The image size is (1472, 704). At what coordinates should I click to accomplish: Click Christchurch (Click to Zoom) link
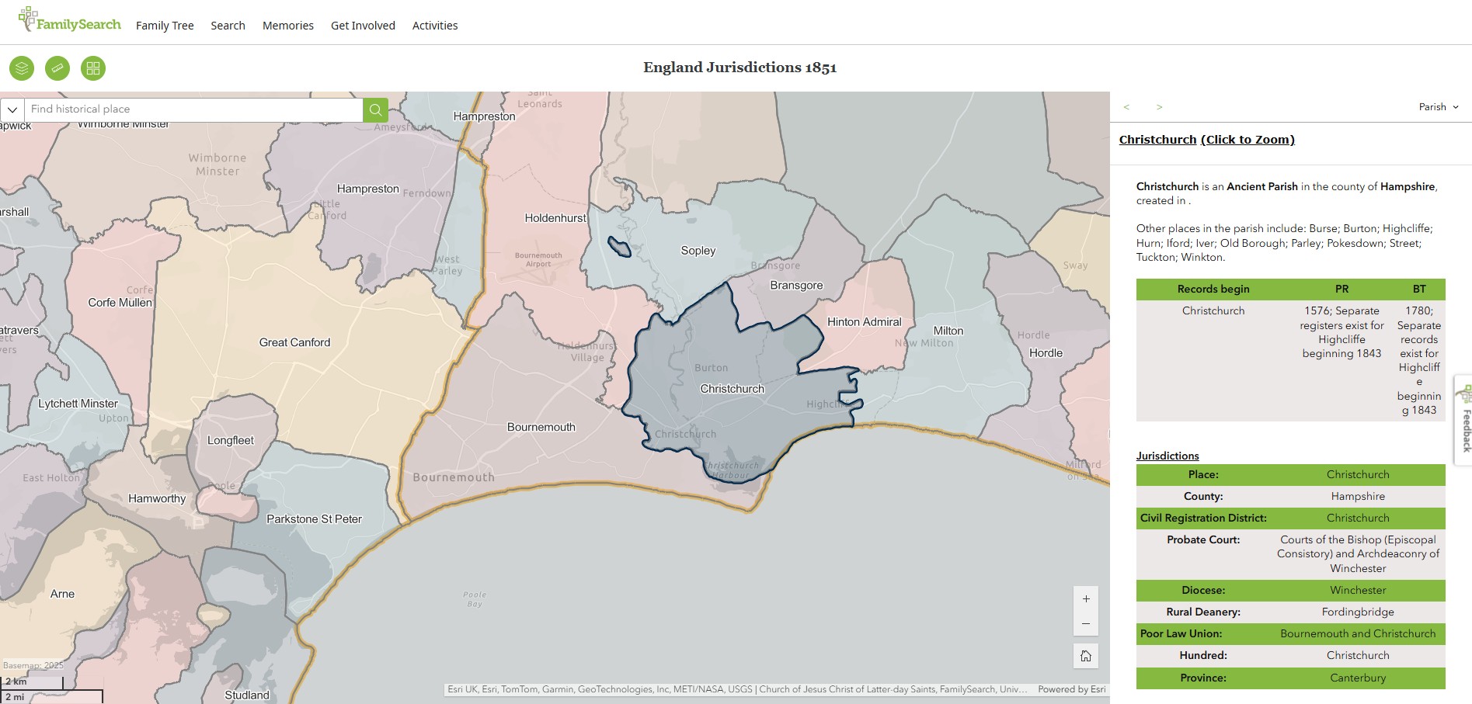pyautogui.click(x=1206, y=140)
